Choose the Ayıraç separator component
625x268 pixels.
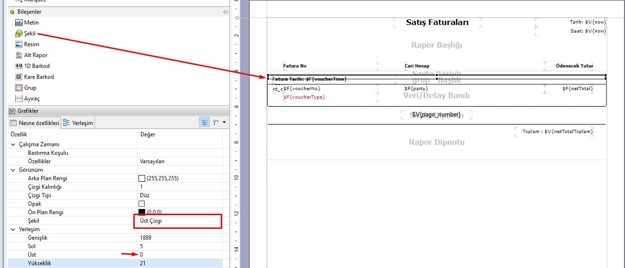[x=32, y=99]
